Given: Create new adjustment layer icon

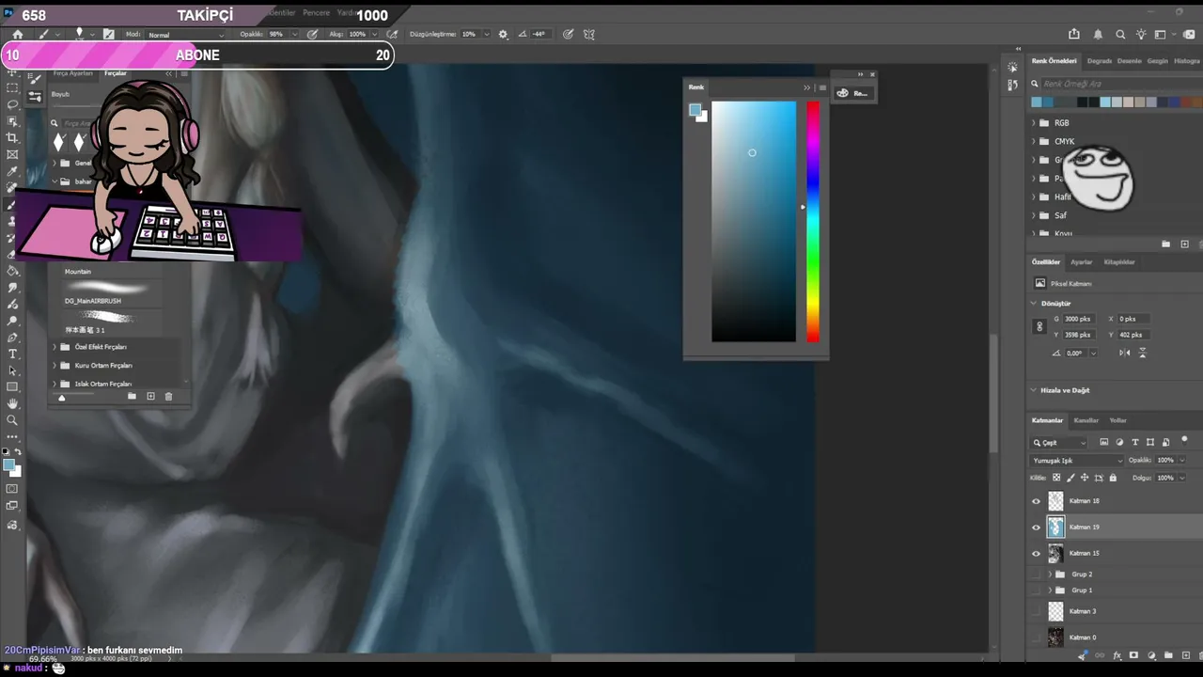Looking at the screenshot, I should pos(1151,655).
